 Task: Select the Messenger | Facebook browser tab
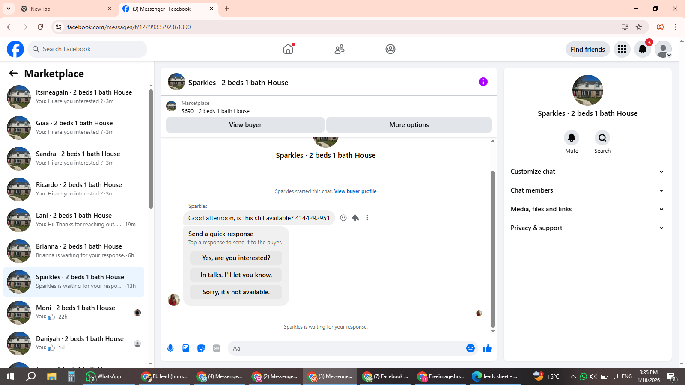point(168,9)
